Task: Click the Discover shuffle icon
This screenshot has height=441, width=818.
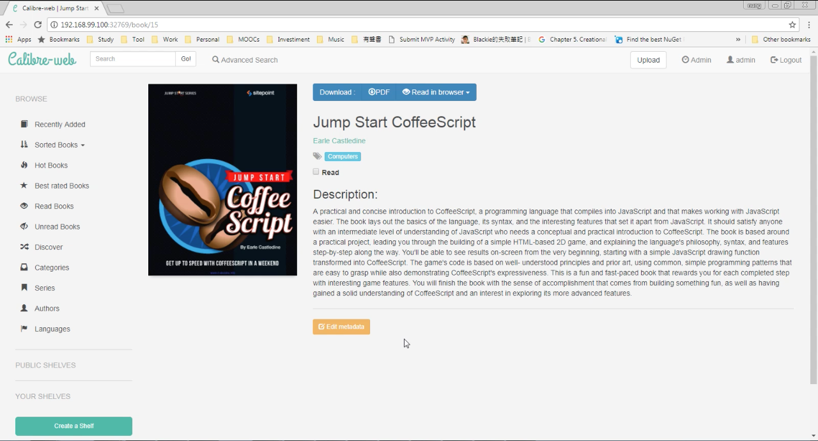Action: coord(24,247)
